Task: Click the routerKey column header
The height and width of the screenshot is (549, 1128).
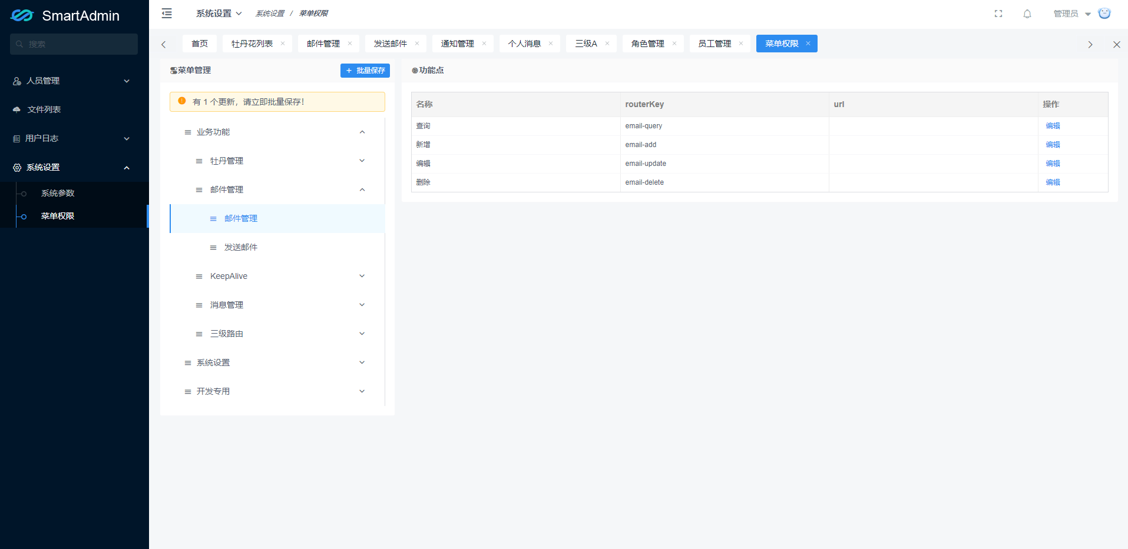Action: pyautogui.click(x=725, y=104)
